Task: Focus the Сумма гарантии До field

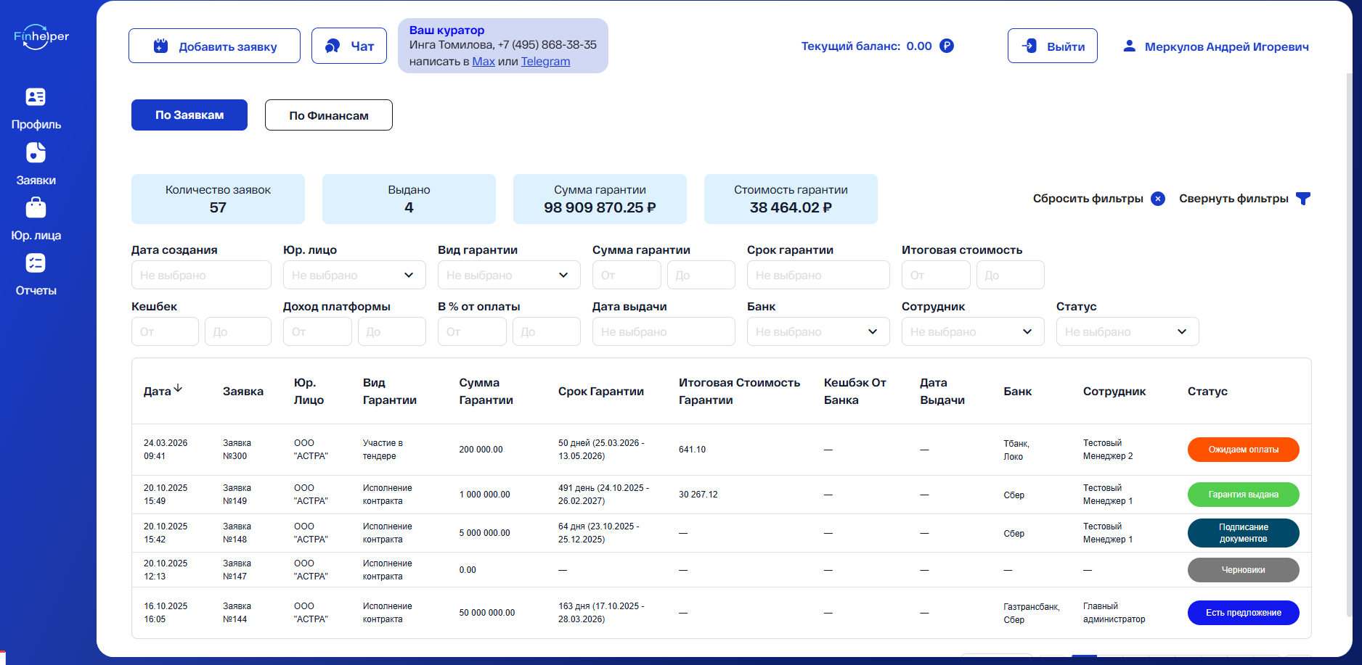Action: coord(701,275)
